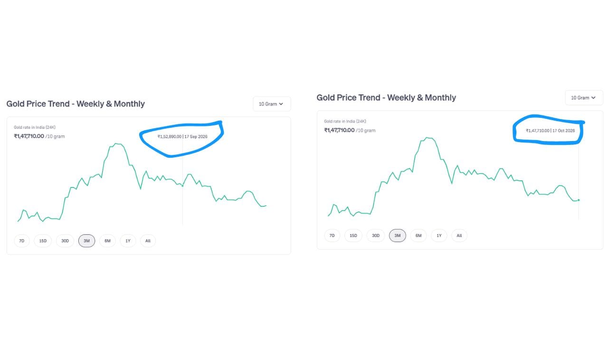Image resolution: width=608 pixels, height=342 pixels.
Task: Select 15D range on the 17 Sep chart
Action: [43, 241]
